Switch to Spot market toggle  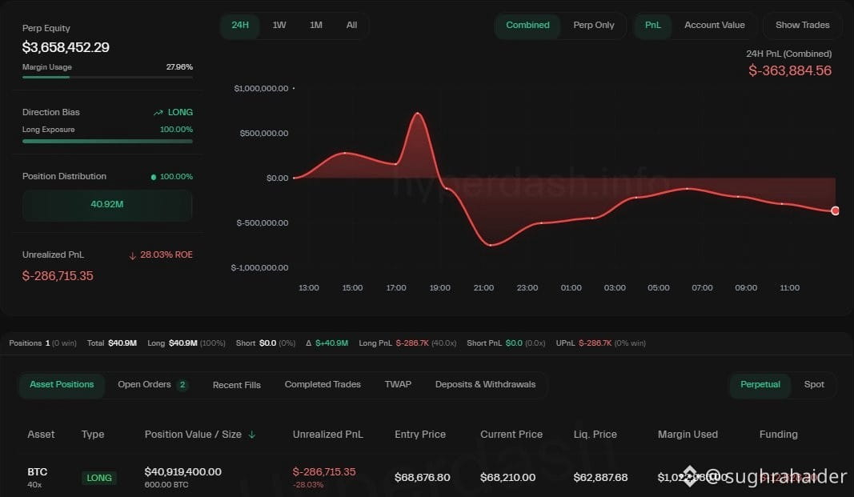814,384
